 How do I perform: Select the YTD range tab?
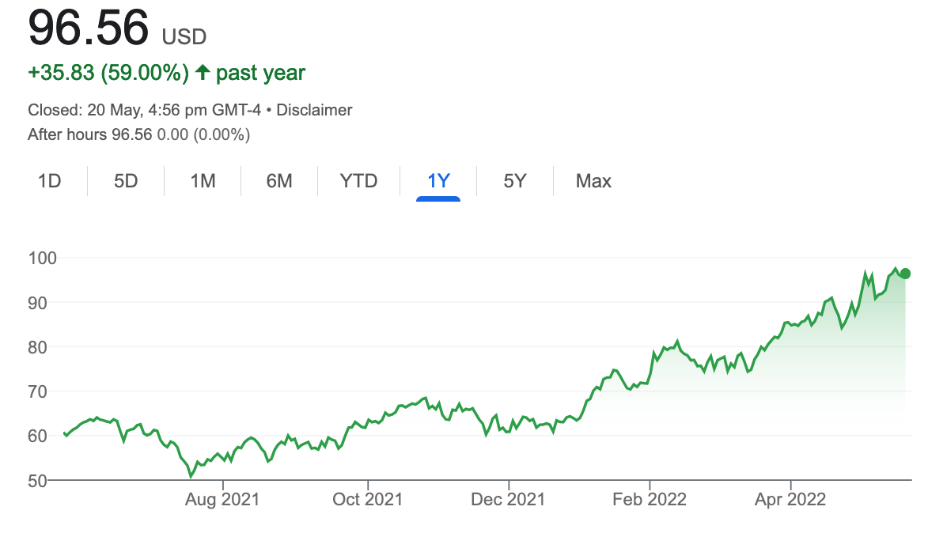point(358,181)
